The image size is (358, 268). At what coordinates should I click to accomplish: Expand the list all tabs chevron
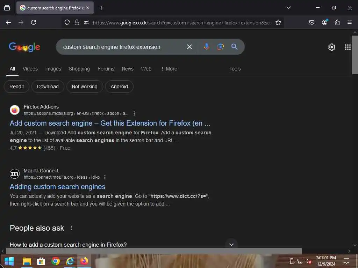[x=288, y=8]
